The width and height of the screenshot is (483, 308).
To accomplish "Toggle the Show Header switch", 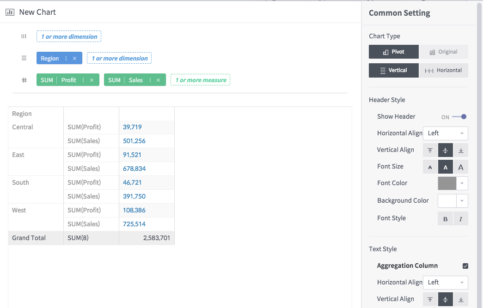I will click(x=459, y=117).
